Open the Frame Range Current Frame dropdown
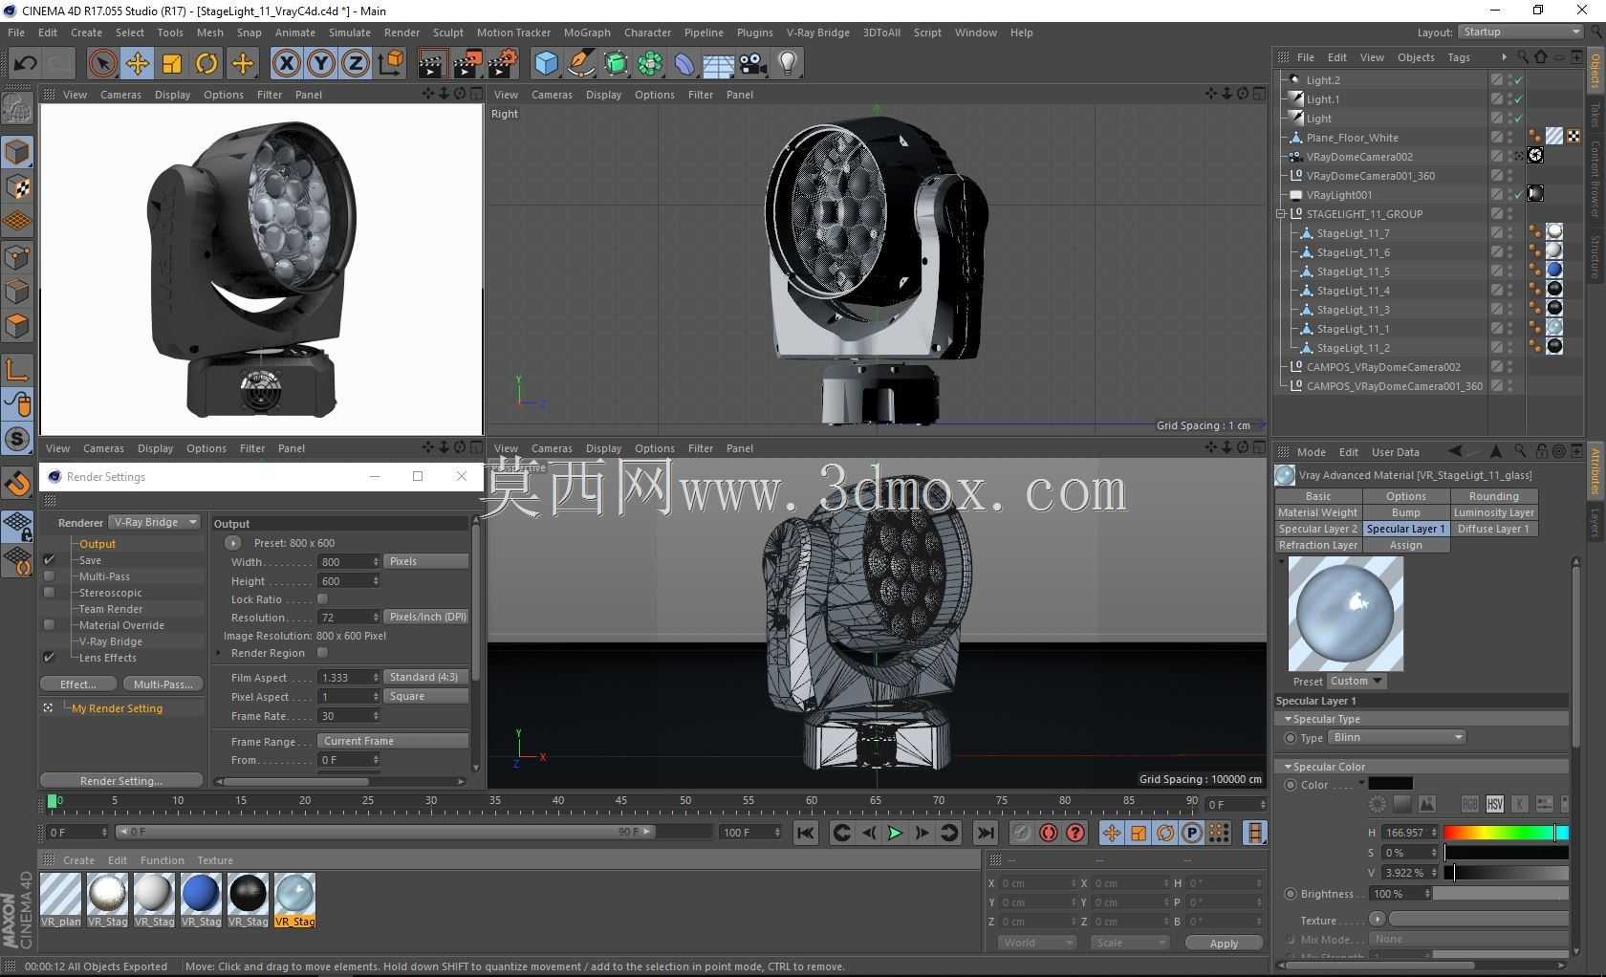Screen dimensions: 1606x977 point(394,741)
